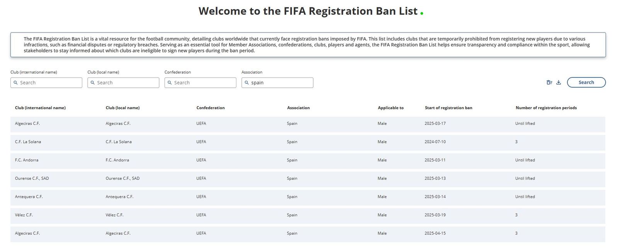Select 'Vélez C.F.' international name cell
This screenshot has width=618, height=250.
(24, 215)
